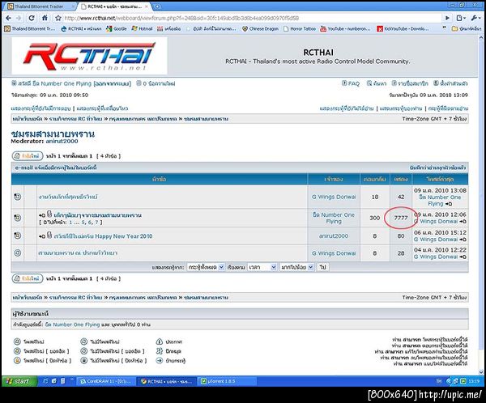Open the Google bookmark

coord(116,29)
